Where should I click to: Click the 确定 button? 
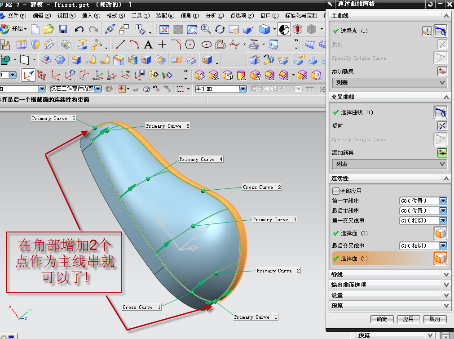pos(382,319)
